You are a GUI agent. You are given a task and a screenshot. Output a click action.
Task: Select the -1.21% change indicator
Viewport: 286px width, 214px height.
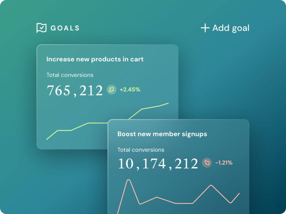pos(224,163)
